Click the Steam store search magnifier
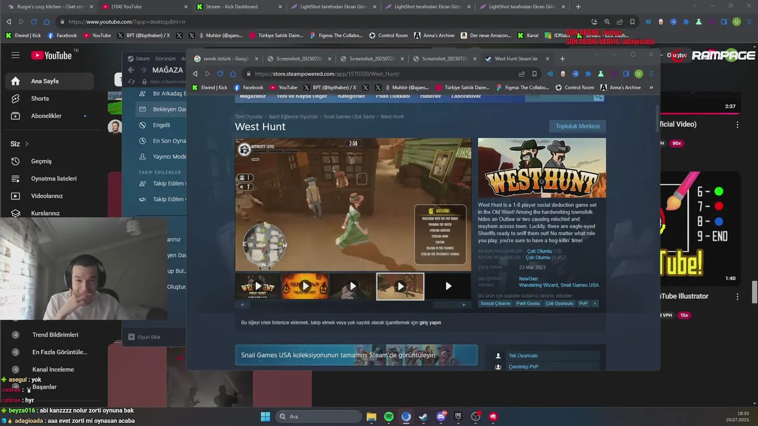The height and width of the screenshot is (426, 758). (x=599, y=96)
